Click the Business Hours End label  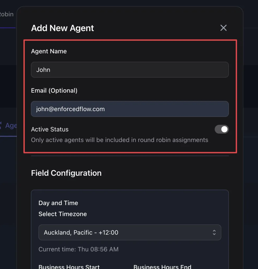coord(162,267)
